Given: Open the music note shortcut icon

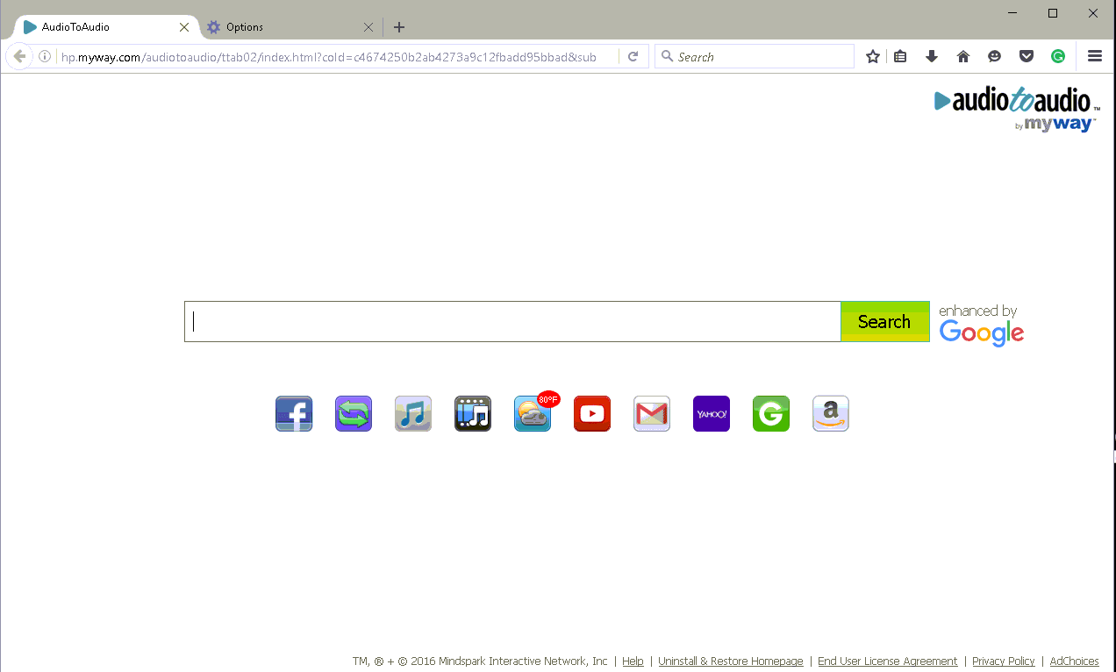Looking at the screenshot, I should click(x=413, y=414).
